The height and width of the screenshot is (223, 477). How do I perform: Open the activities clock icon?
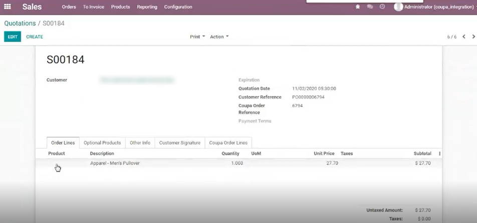[382, 6]
